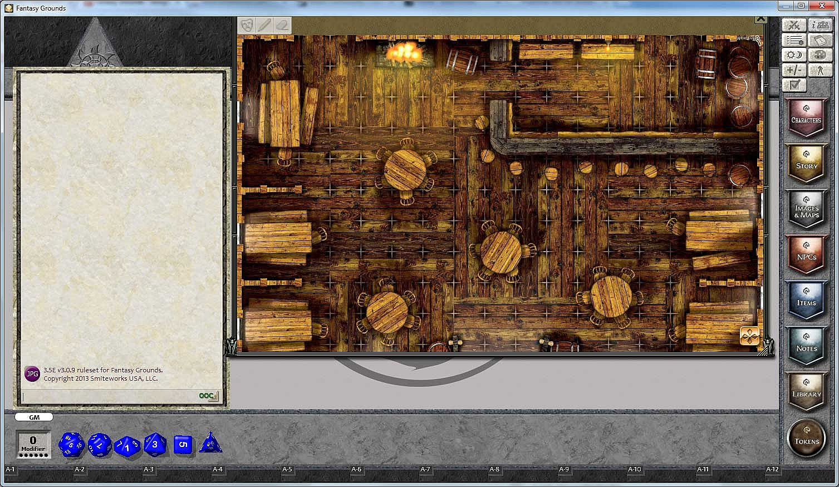
Task: Open the Images & Maps sidebar button
Action: (806, 209)
